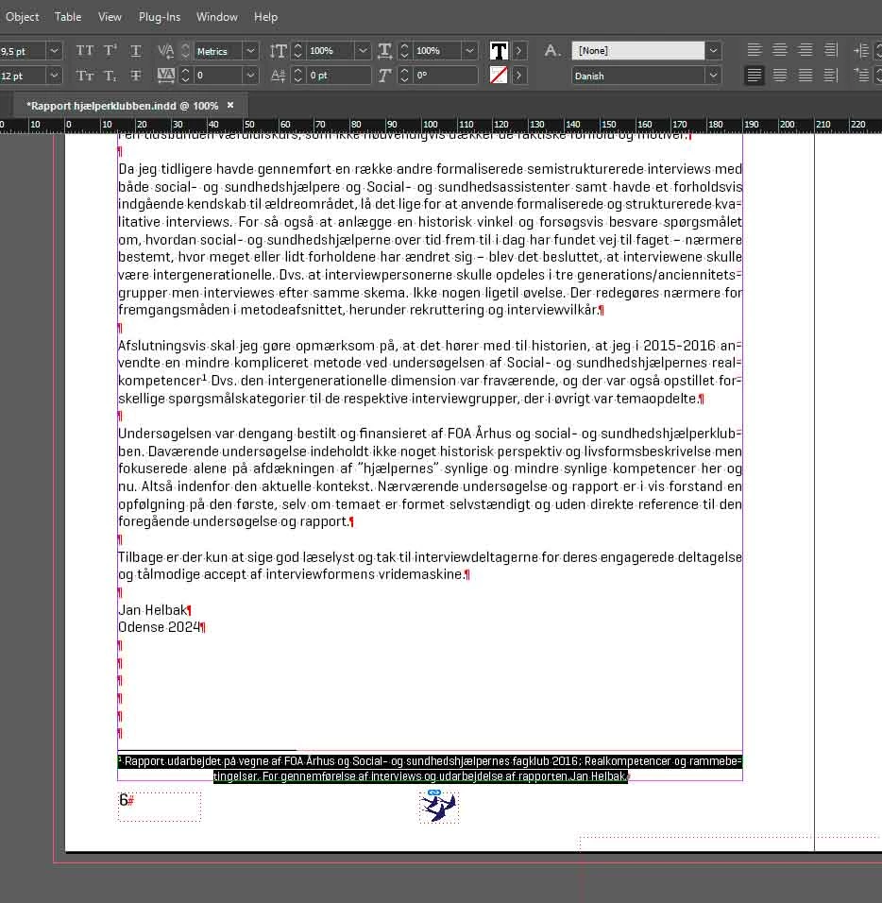Click the text fill color swatch
The image size is (882, 903).
[x=499, y=51]
